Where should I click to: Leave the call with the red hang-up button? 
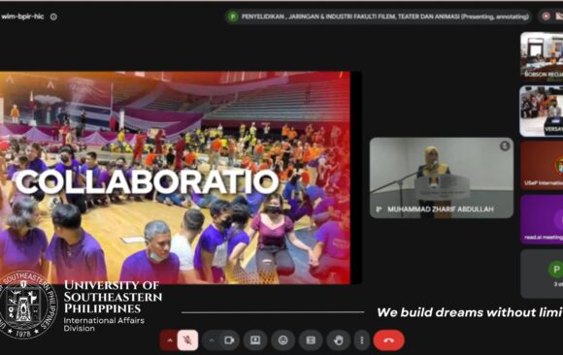(389, 339)
